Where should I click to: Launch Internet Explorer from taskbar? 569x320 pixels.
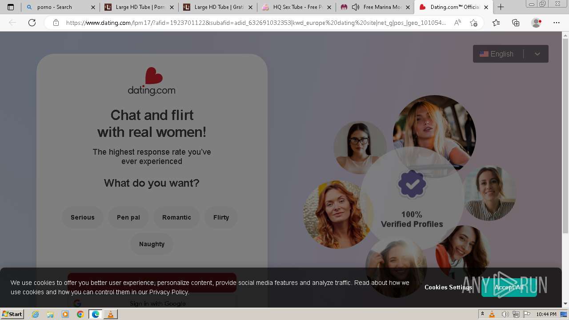(x=36, y=314)
